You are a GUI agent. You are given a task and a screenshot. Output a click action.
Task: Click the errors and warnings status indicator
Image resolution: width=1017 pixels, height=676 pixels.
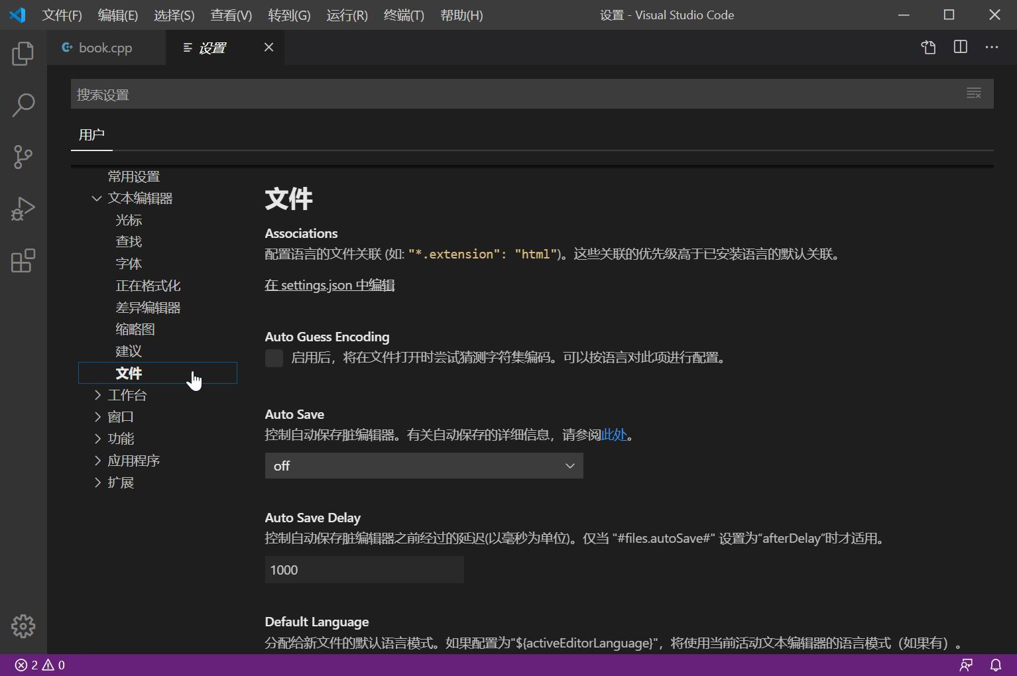tap(40, 665)
